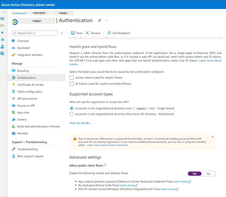This screenshot has width=226, height=197.
Task: Collapse the side menu with double chevron
Action: [62, 33]
